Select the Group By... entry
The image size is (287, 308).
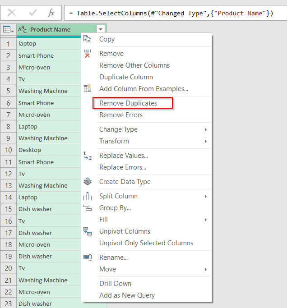115,208
